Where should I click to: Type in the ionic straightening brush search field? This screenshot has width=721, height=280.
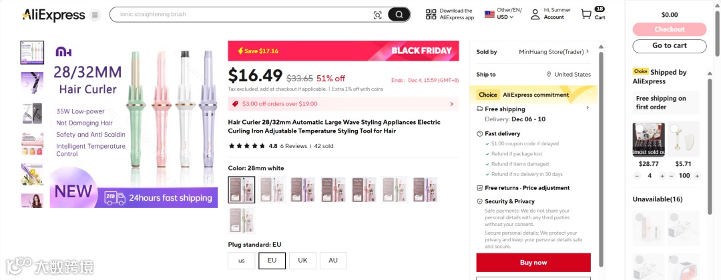click(240, 14)
